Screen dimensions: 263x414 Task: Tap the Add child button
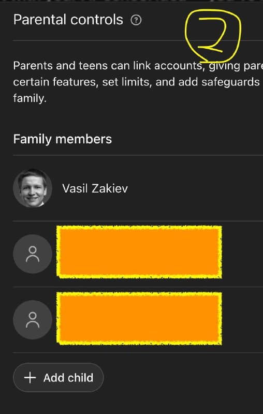coord(59,378)
